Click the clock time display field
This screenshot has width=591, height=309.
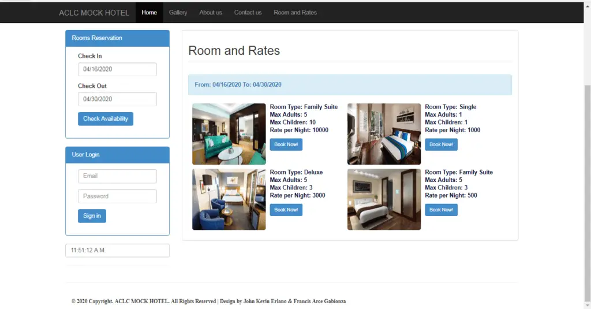click(x=117, y=251)
